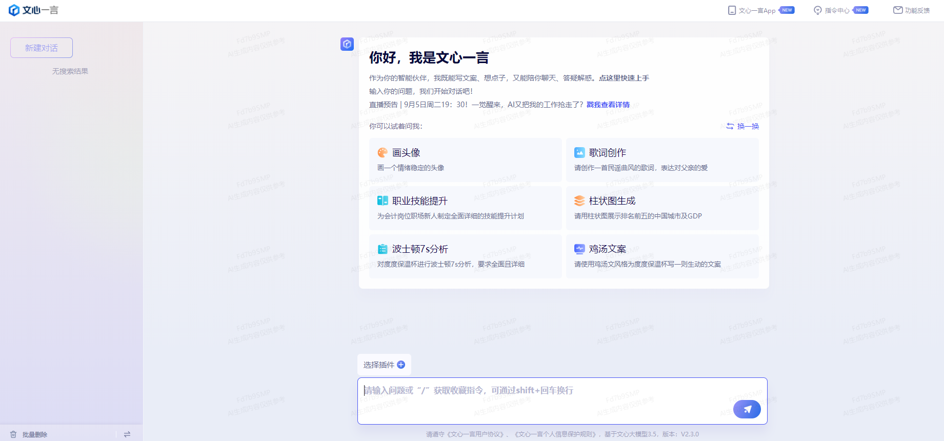944x441 pixels.
Task: Click the plus icon on 选择插件
Action: click(x=401, y=365)
